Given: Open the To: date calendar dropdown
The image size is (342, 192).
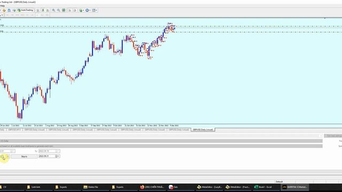Looking at the screenshot, I should tap(57, 151).
